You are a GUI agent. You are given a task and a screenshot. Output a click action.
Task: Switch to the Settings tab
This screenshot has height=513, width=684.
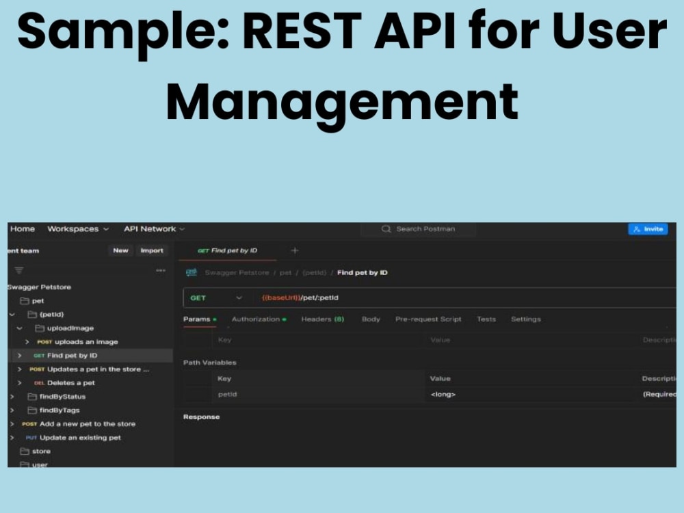click(x=525, y=319)
